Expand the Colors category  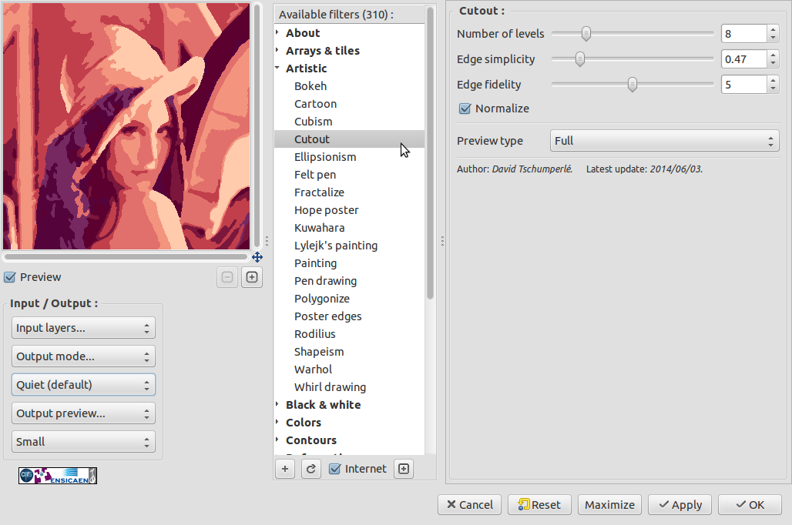click(277, 422)
